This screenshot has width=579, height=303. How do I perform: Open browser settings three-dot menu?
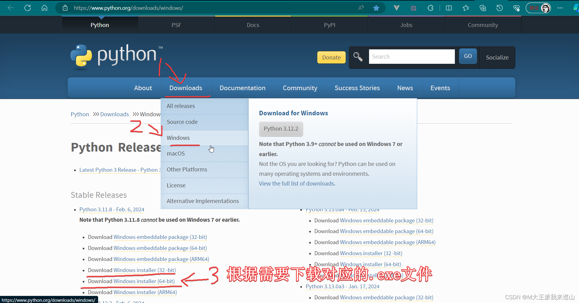560,8
